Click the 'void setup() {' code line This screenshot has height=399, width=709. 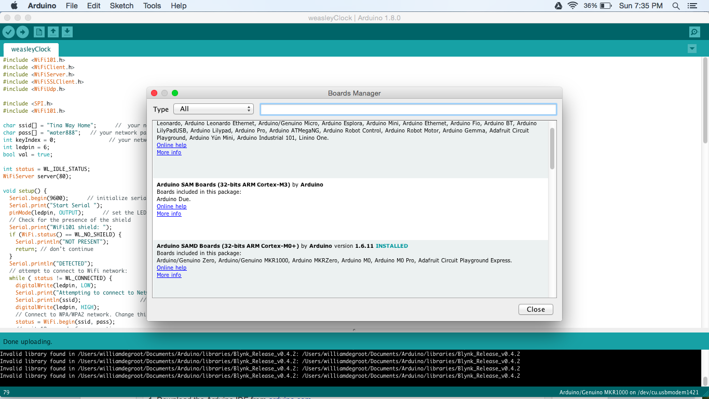[24, 191]
